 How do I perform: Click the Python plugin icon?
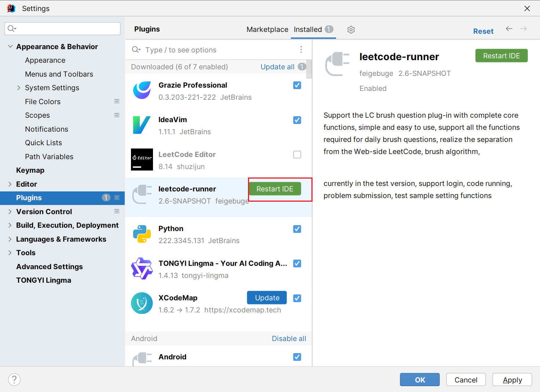pos(142,234)
